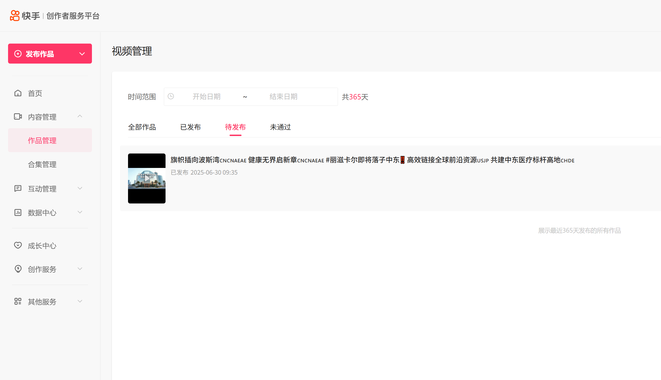
Task: Click the lightbulb icon for 创作服务
Action: (18, 269)
